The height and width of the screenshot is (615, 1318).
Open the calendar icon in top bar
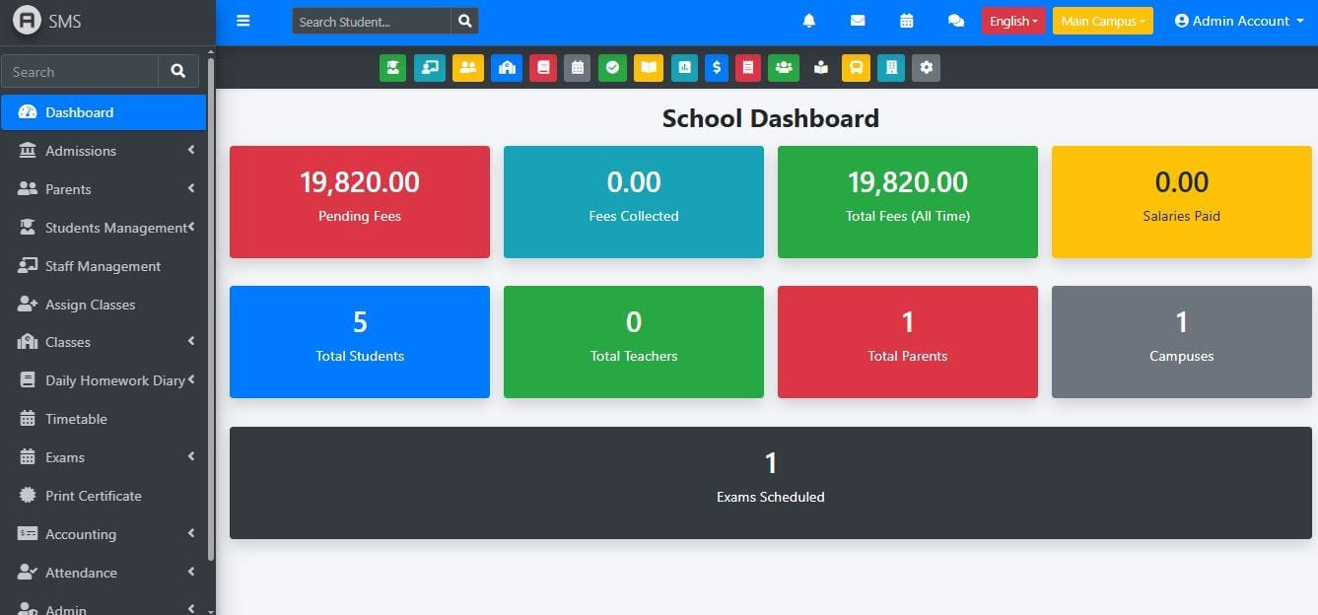pos(907,21)
